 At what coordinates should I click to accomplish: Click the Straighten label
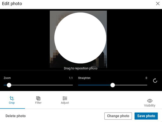coord(84,78)
